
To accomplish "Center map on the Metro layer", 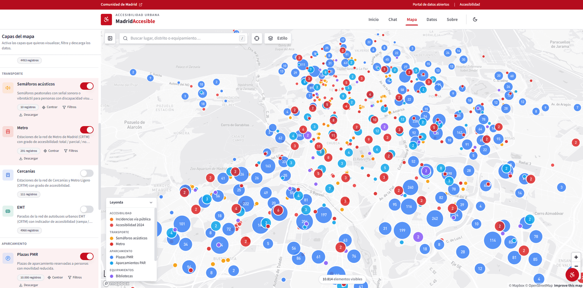I will (51, 151).
